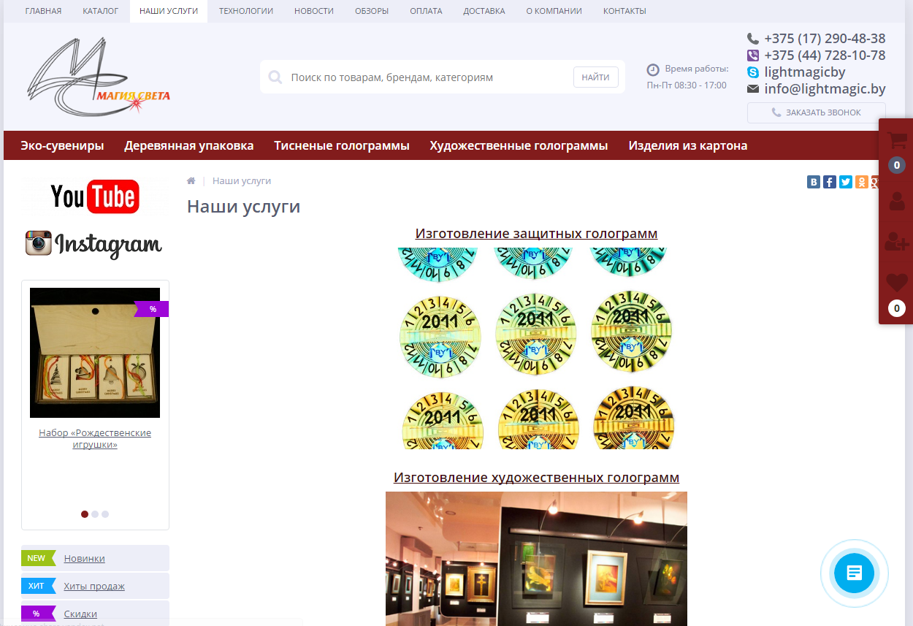The width and height of the screenshot is (913, 626).
Task: Click the lightmagicby Skype name
Action: pyautogui.click(x=805, y=72)
